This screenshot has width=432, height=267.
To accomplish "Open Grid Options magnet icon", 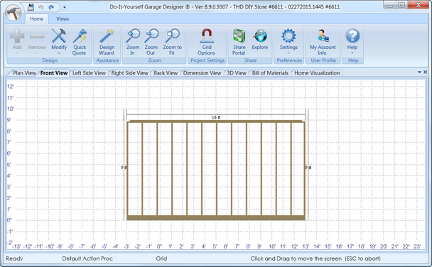I will coord(207,42).
